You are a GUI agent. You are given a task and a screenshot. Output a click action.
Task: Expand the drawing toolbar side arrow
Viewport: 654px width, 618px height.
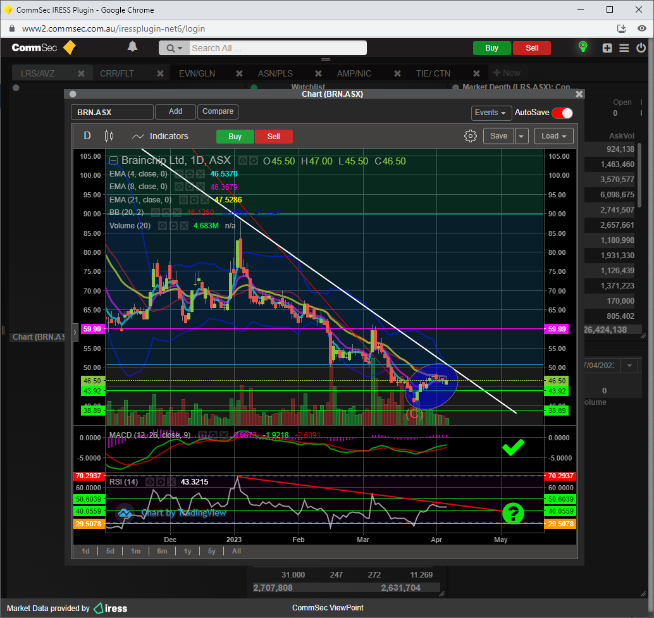(75, 332)
